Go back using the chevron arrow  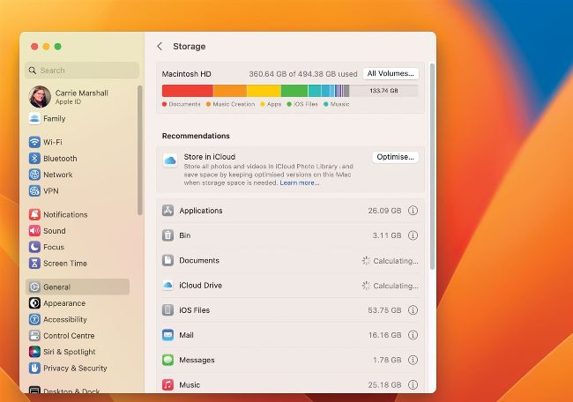pyautogui.click(x=160, y=46)
